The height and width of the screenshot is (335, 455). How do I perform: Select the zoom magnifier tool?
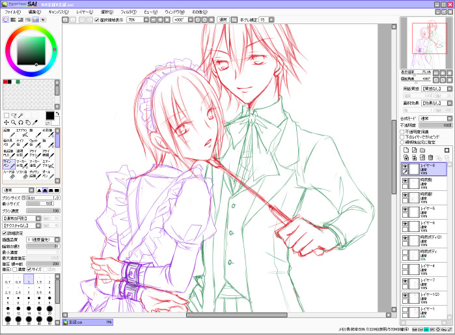pos(14,123)
